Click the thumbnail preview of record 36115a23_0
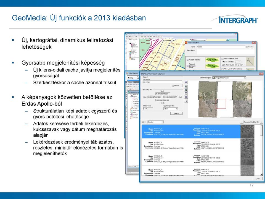The width and height of the screenshot is (265, 199). coord(247,159)
